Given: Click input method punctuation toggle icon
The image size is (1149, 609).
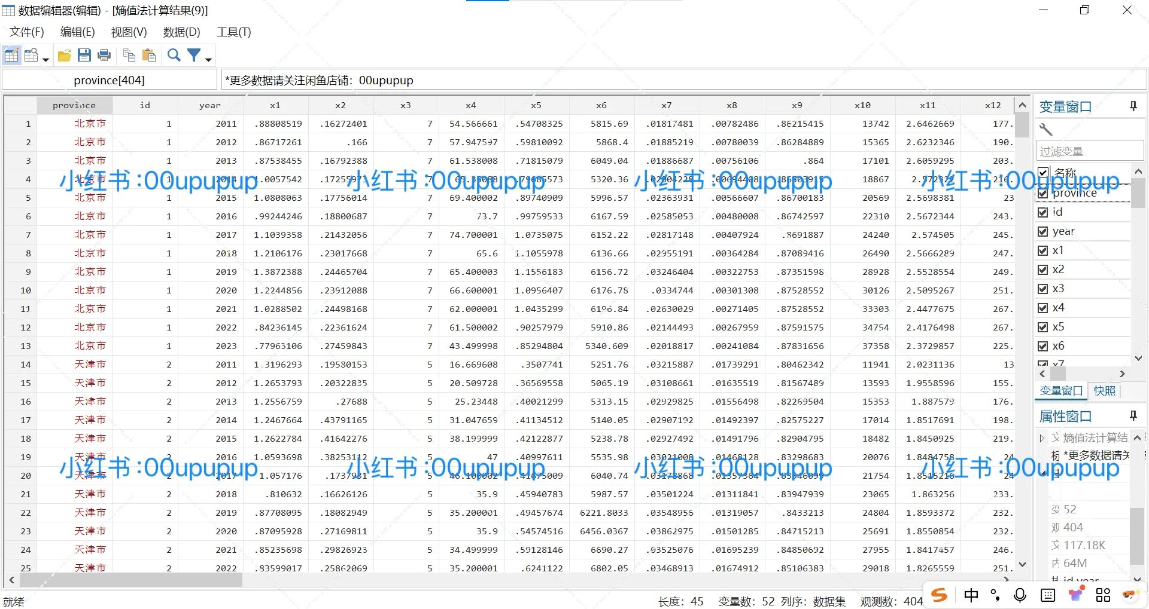Looking at the screenshot, I should 995,595.
